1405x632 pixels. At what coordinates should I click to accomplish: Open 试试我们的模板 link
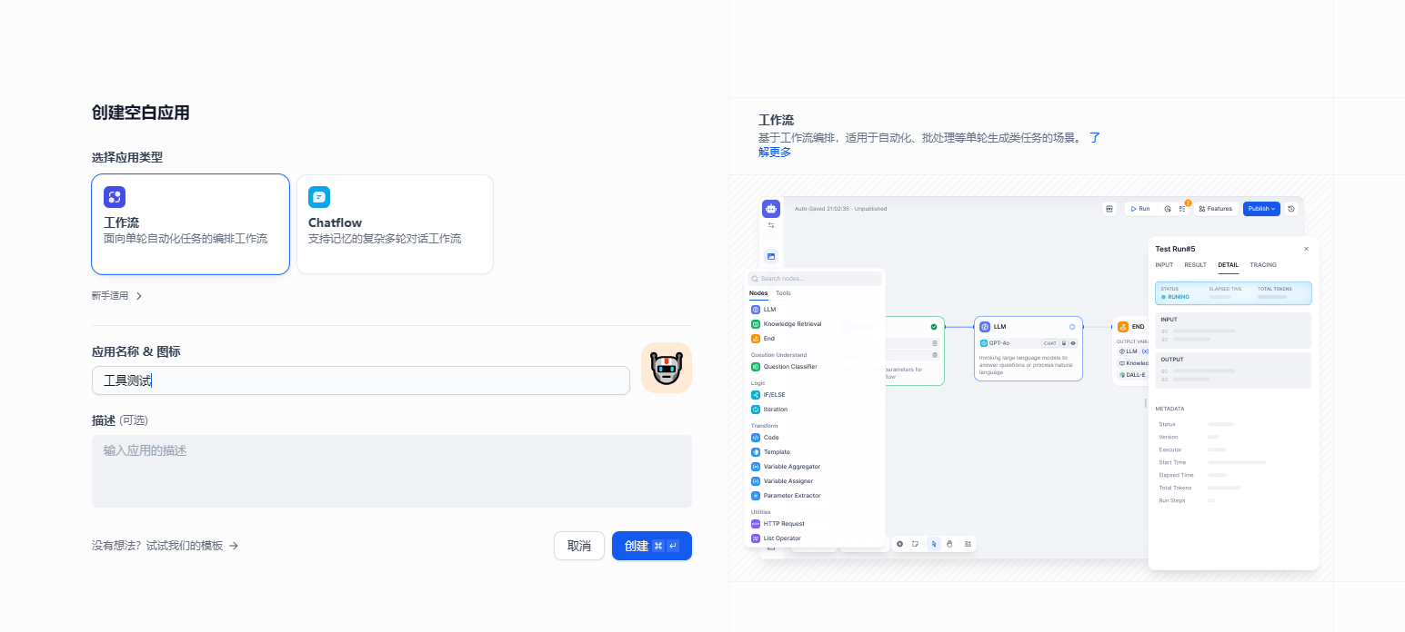point(186,546)
